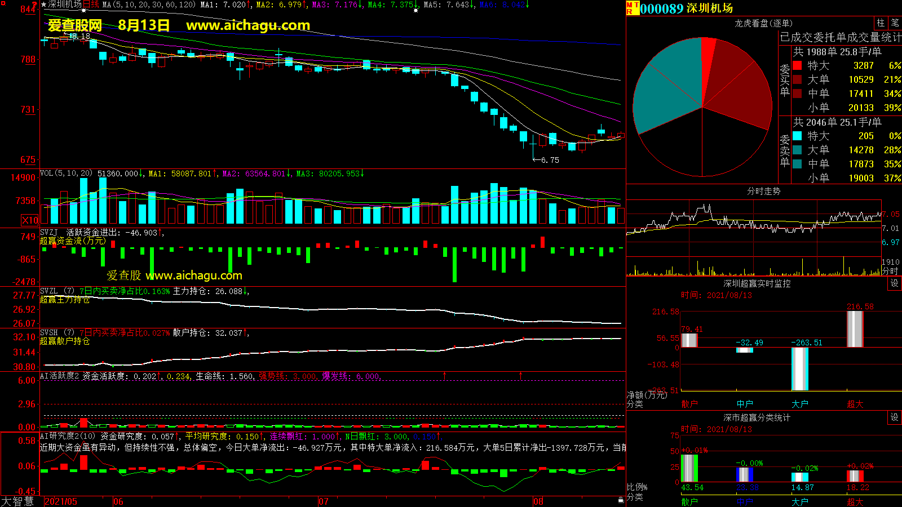This screenshot has width=902, height=507.
Task: Click the MTR badge beside stock code 000089
Action: click(632, 8)
